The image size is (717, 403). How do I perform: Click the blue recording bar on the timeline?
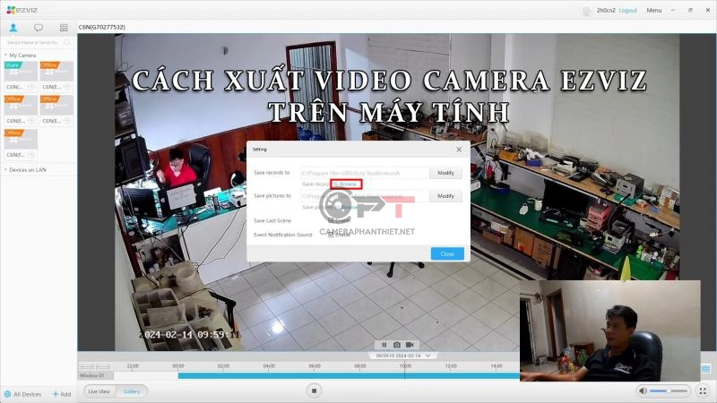click(349, 375)
